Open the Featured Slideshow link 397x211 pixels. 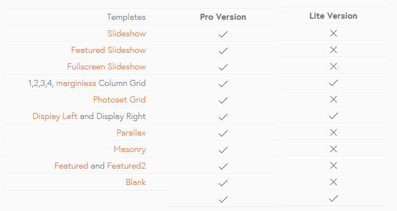(109, 50)
